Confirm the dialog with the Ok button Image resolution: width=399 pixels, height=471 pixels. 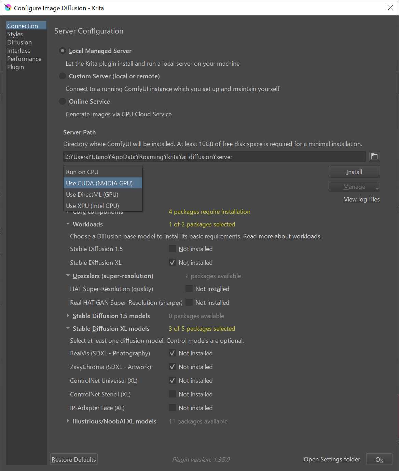[379, 459]
